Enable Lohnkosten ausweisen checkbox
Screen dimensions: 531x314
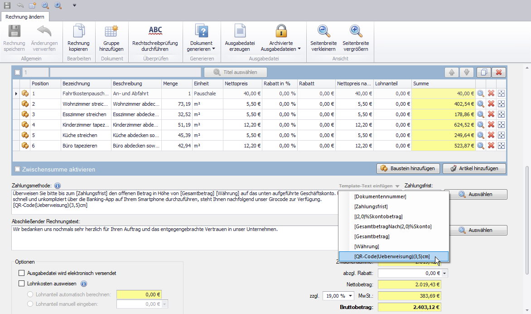point(22,284)
